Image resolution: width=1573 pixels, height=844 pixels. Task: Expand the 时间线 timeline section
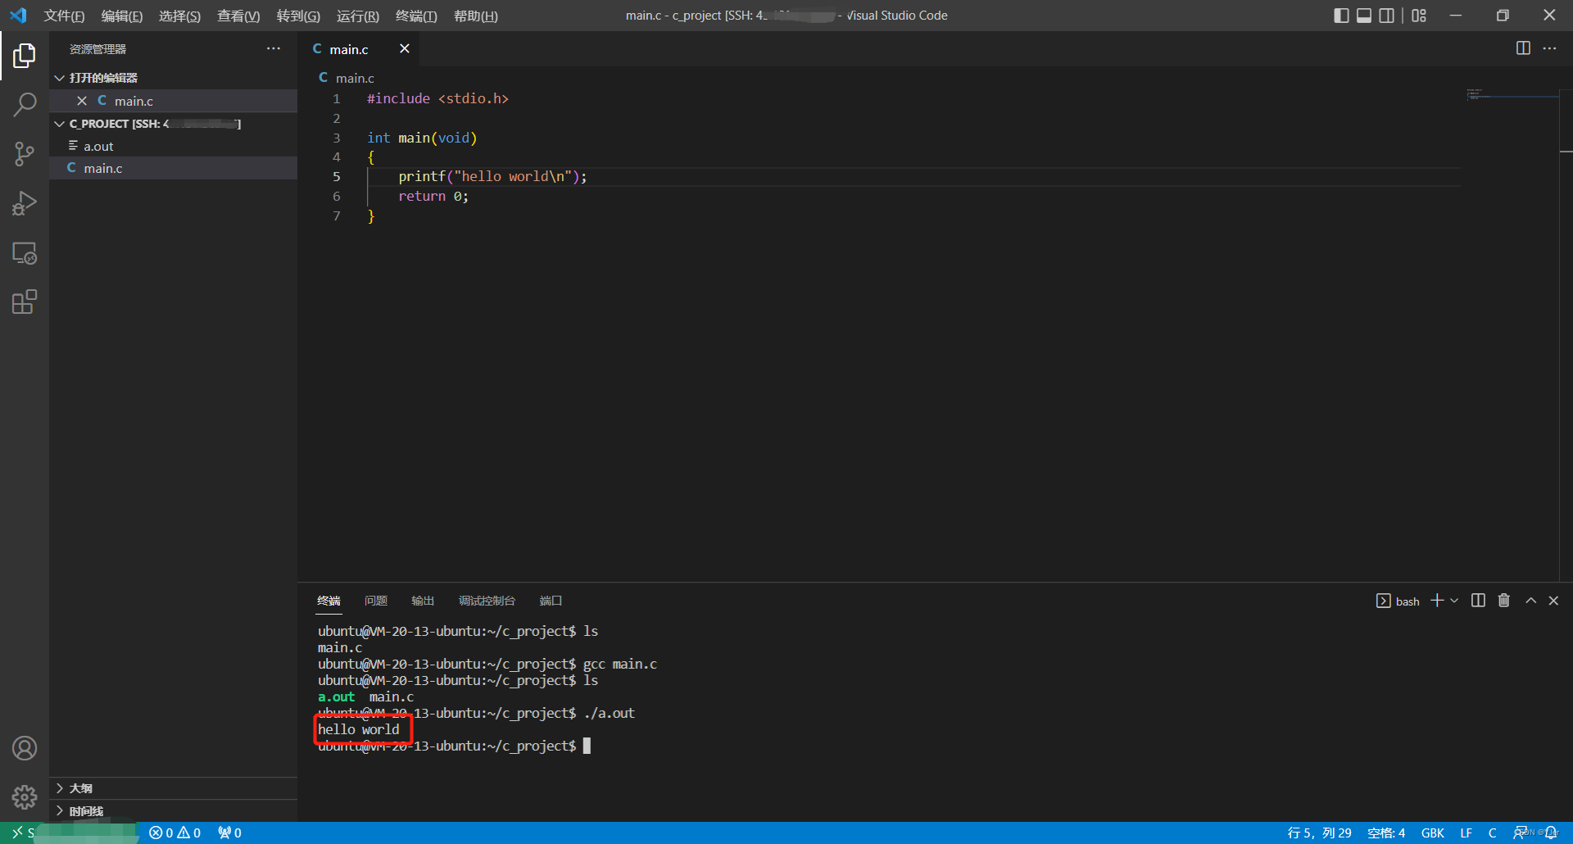[173, 811]
